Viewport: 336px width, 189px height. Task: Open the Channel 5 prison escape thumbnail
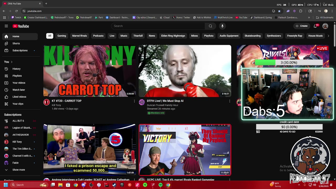[x=90, y=150]
